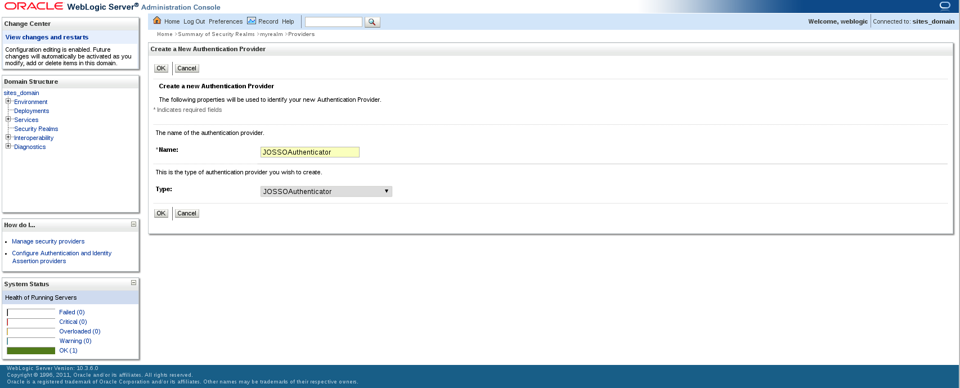Click 'Health of Running Servers' heading
The width and height of the screenshot is (960, 388).
41,297
